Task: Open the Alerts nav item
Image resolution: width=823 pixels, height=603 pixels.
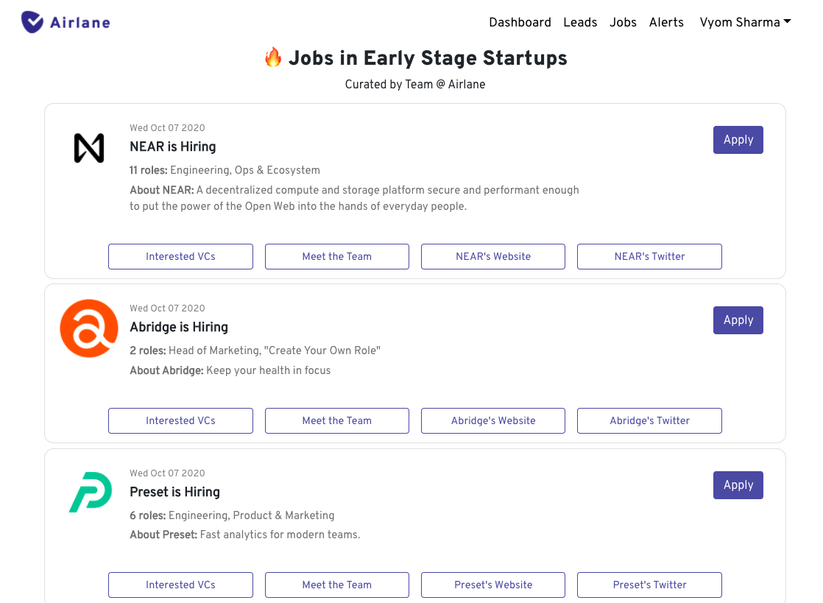Action: click(x=666, y=22)
